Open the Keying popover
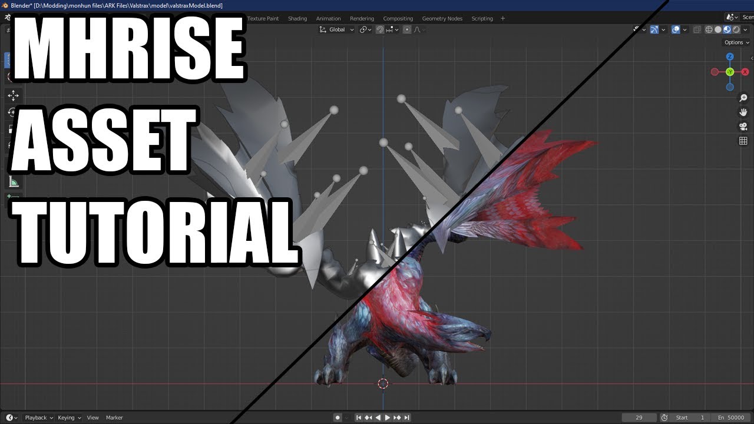 click(70, 418)
